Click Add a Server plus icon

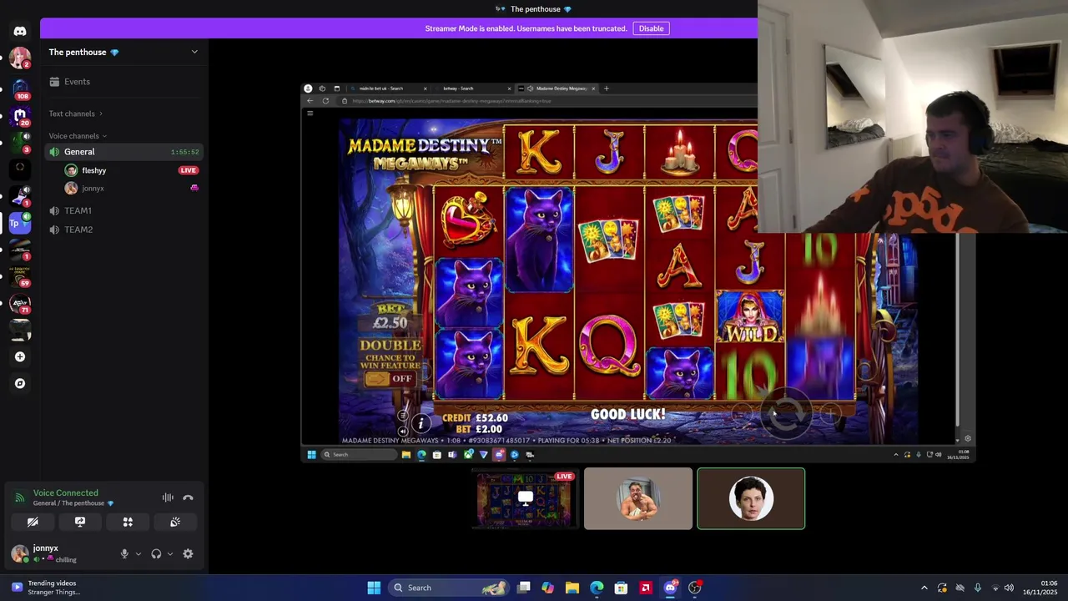pyautogui.click(x=20, y=356)
